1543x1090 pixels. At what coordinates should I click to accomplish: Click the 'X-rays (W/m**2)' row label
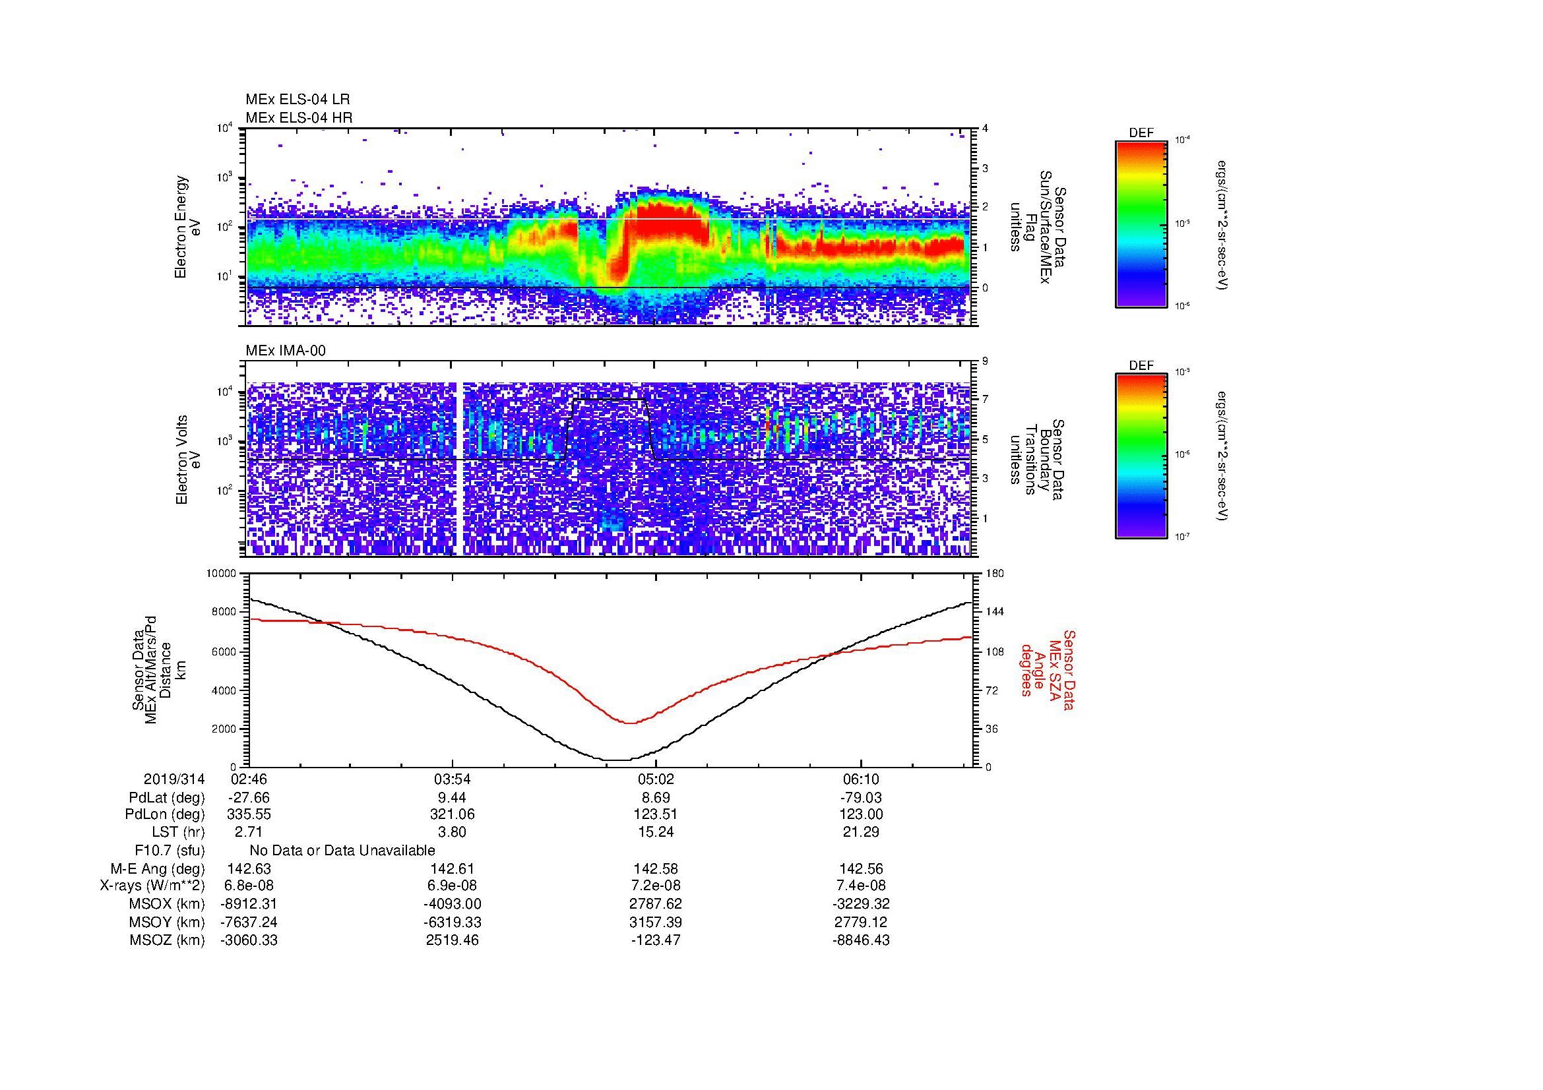pyautogui.click(x=152, y=886)
